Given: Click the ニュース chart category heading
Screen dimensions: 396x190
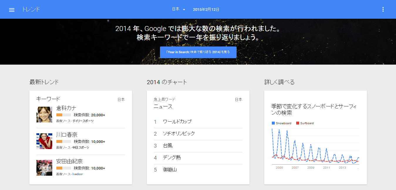Looking at the screenshot, I should point(163,106).
